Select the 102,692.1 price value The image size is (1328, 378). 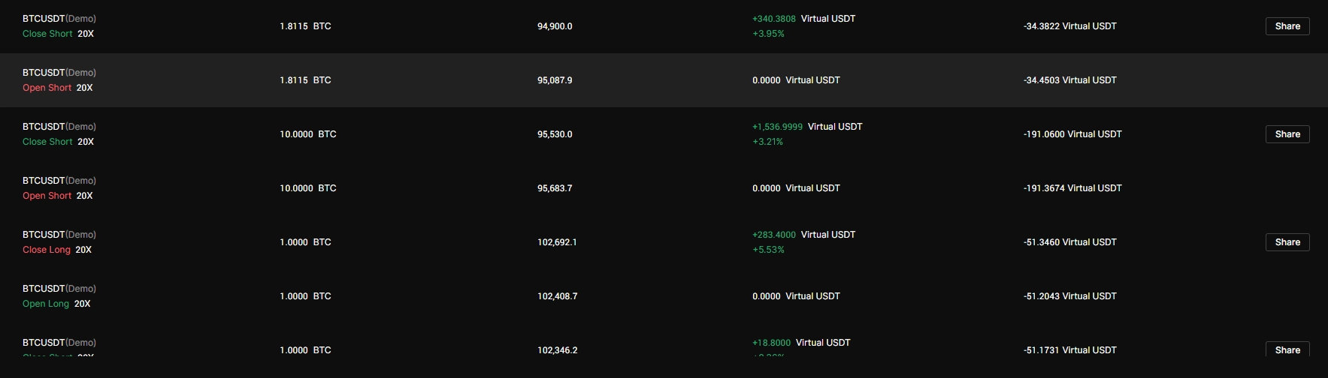coord(557,242)
